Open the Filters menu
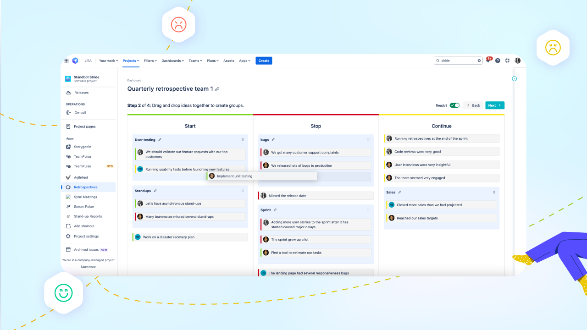 (150, 60)
